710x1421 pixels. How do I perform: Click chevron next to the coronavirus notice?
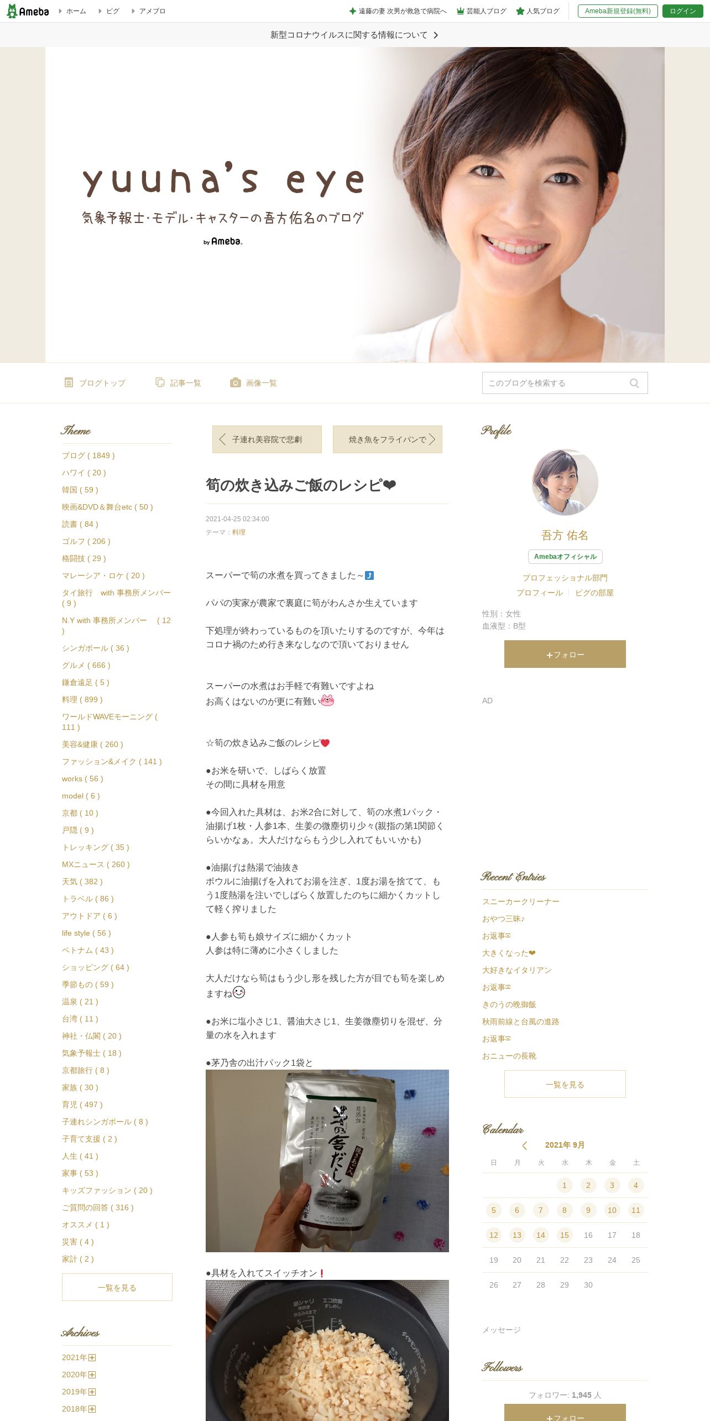[x=436, y=35]
